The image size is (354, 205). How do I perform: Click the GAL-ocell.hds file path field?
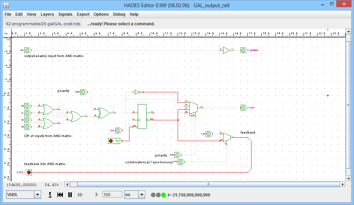(43, 24)
